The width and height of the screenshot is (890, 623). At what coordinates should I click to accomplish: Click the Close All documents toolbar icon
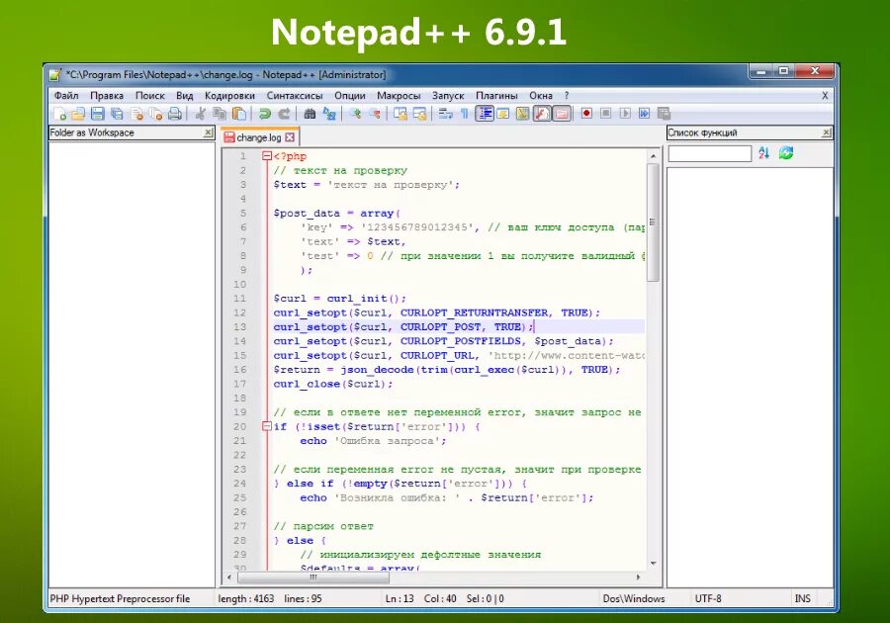[x=155, y=114]
